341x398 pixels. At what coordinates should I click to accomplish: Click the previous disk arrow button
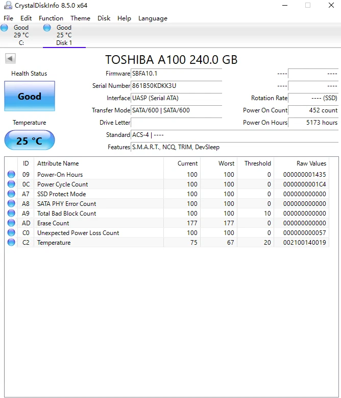click(10, 59)
